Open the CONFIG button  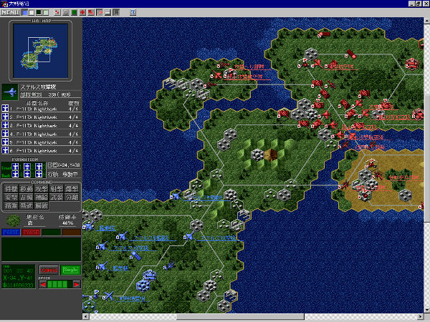coord(48,270)
